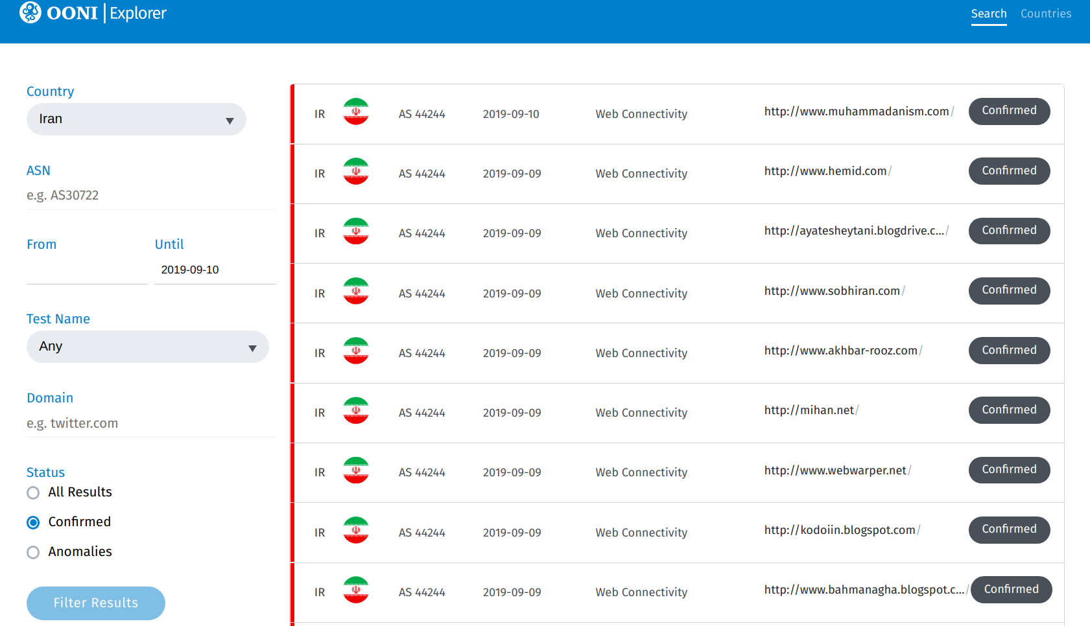Viewport: 1090px width, 626px height.
Task: Select the Confirmed status radio
Action: click(32, 522)
